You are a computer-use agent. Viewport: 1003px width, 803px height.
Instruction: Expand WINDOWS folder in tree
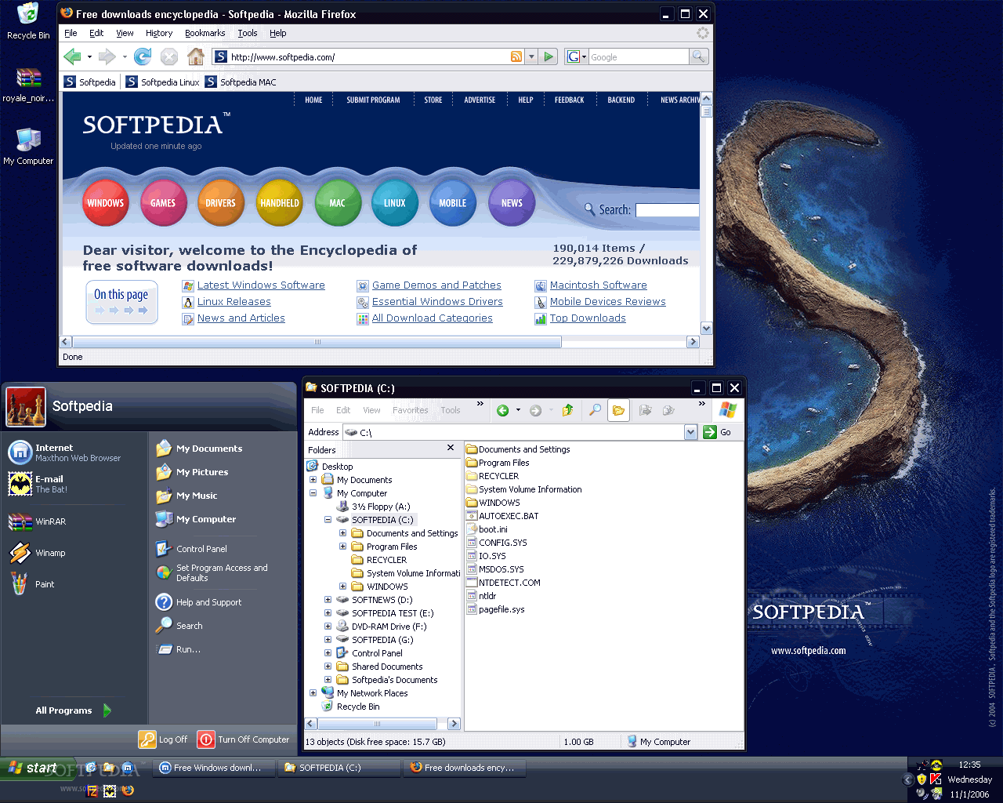pos(342,587)
